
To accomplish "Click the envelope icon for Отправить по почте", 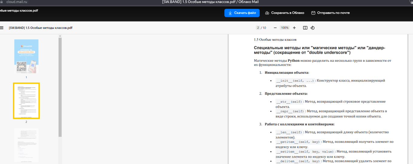I will coord(313,13).
